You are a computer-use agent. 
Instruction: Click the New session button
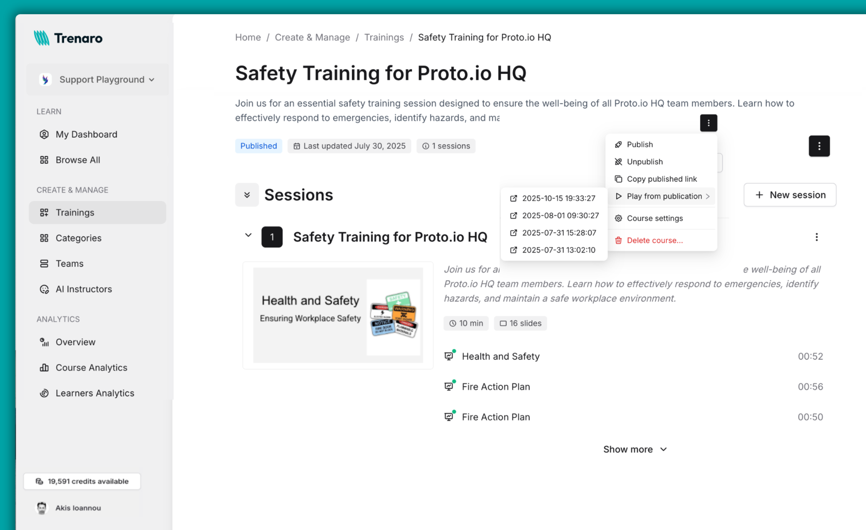[x=790, y=195]
